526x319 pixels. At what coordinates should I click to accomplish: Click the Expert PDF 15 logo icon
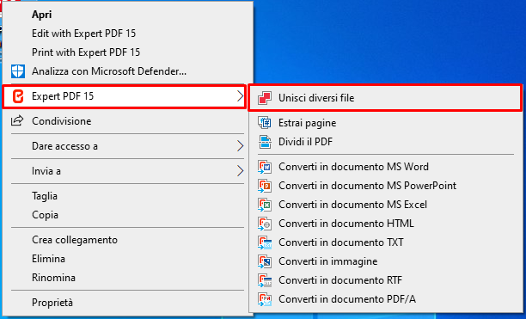click(18, 96)
